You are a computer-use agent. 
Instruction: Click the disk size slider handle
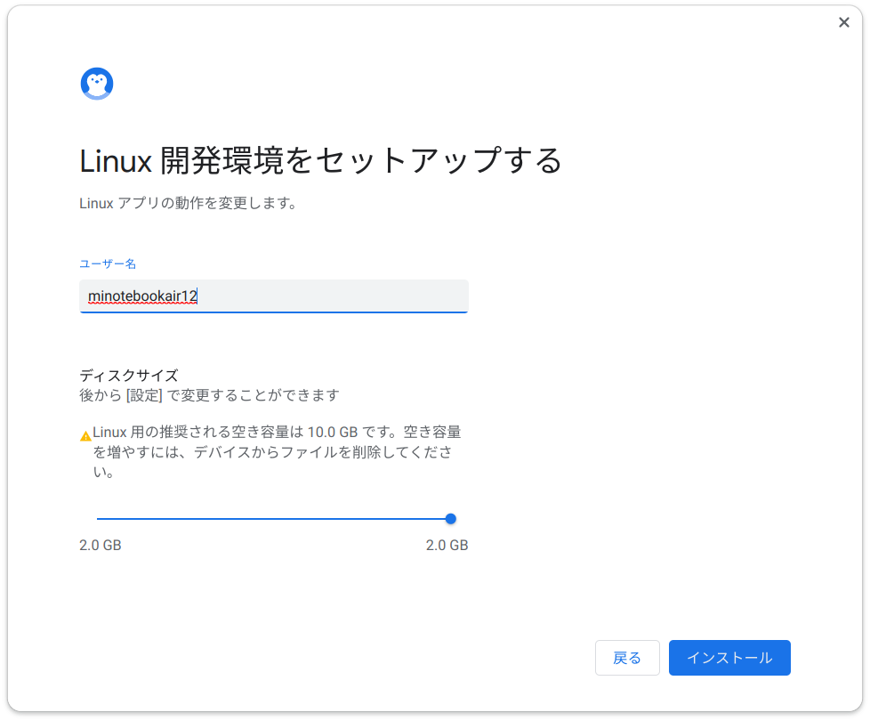[450, 519]
